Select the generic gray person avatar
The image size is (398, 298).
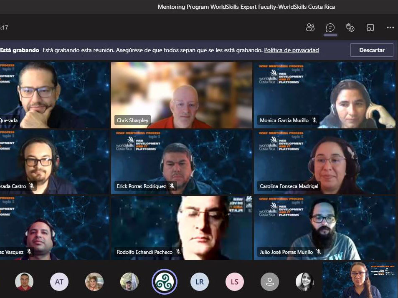click(270, 282)
